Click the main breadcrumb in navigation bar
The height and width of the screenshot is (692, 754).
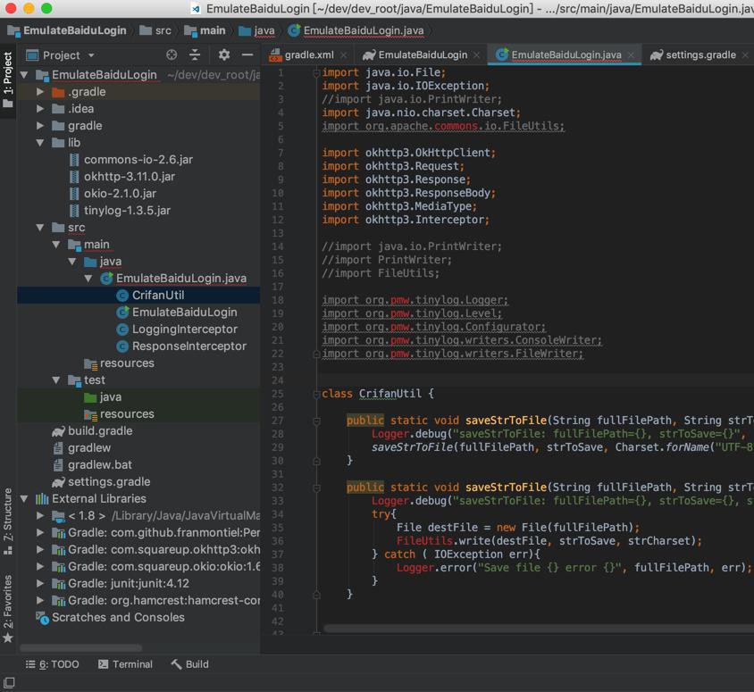[x=205, y=30]
